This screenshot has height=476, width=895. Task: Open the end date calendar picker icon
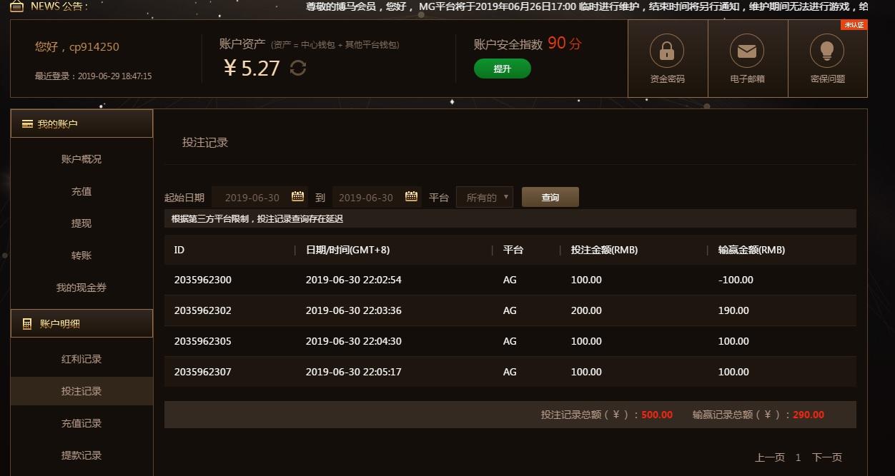pyautogui.click(x=411, y=196)
